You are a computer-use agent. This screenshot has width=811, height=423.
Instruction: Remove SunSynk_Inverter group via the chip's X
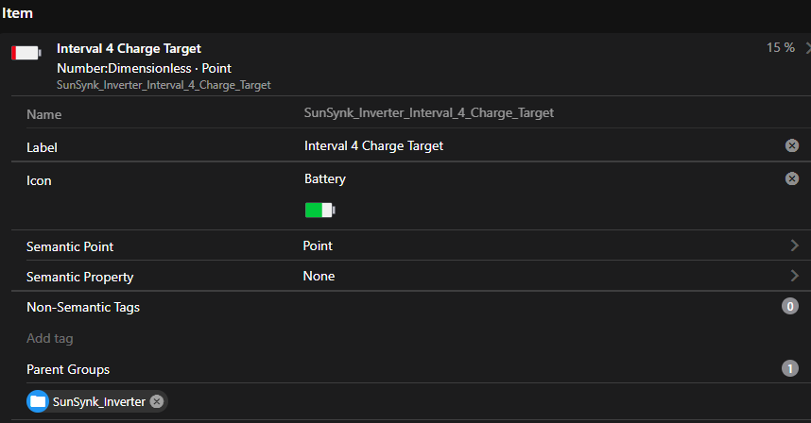pyautogui.click(x=157, y=401)
